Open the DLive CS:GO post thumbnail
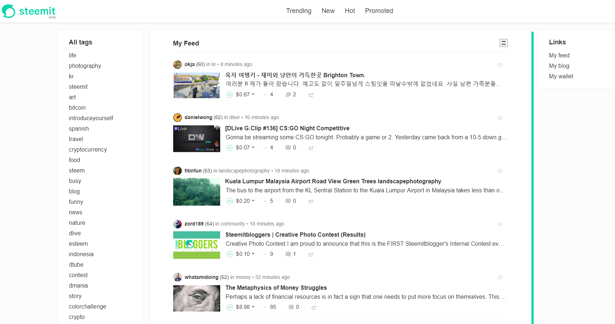This screenshot has height=324, width=615. point(197,139)
